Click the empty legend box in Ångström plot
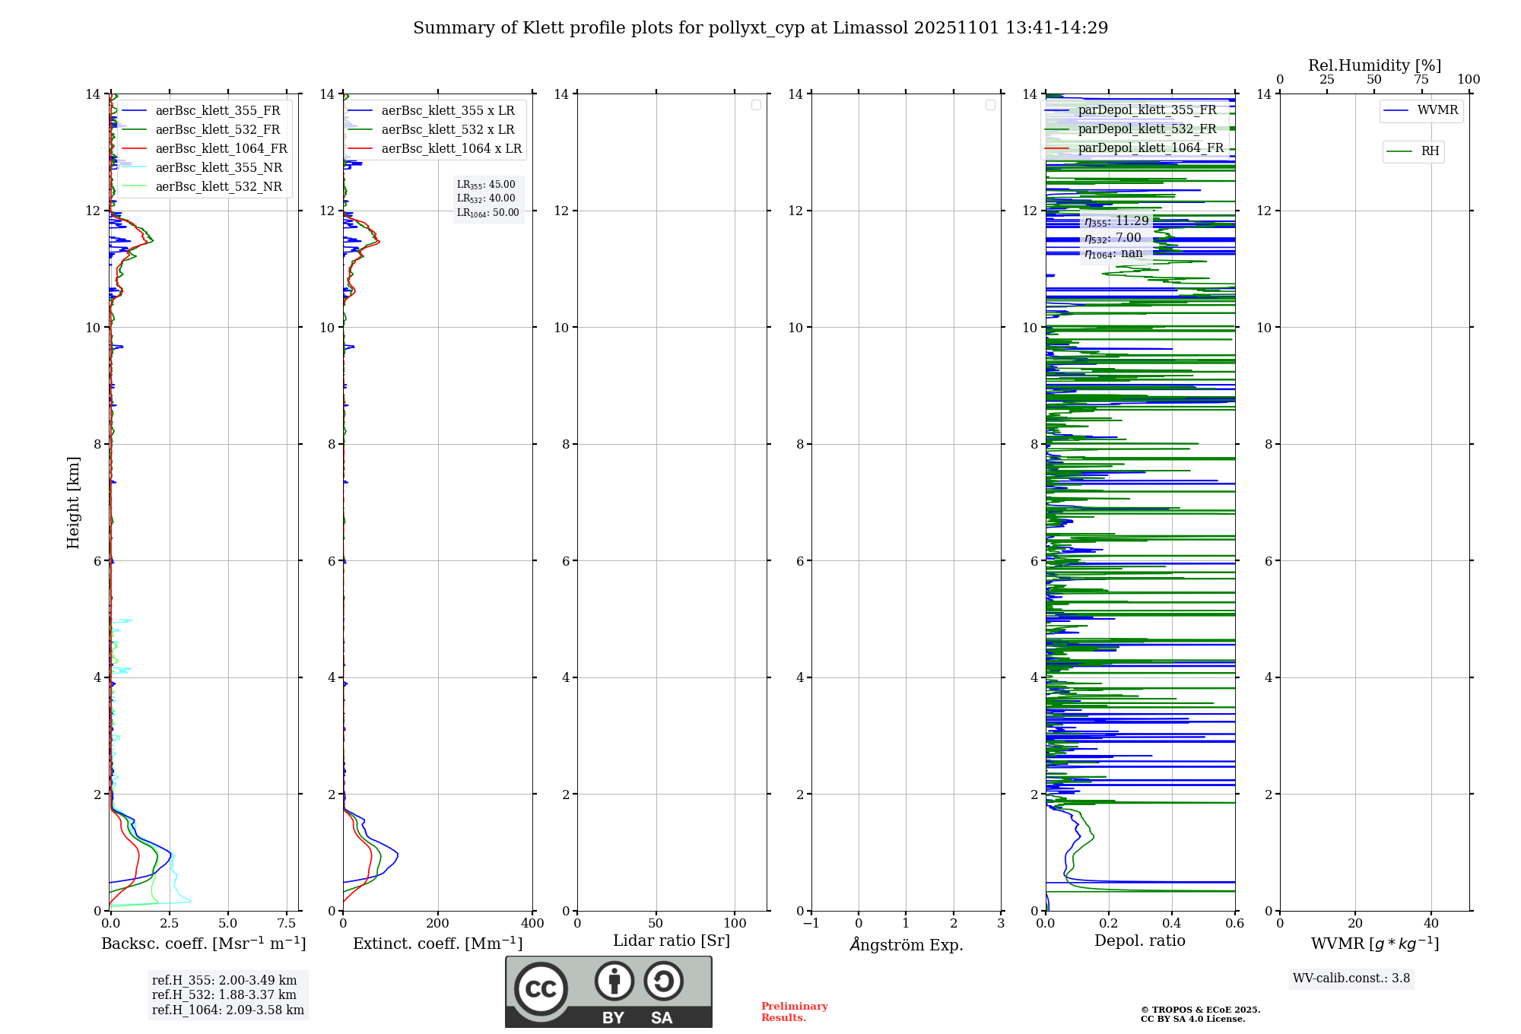The width and height of the screenshot is (1521, 1034). pos(990,105)
